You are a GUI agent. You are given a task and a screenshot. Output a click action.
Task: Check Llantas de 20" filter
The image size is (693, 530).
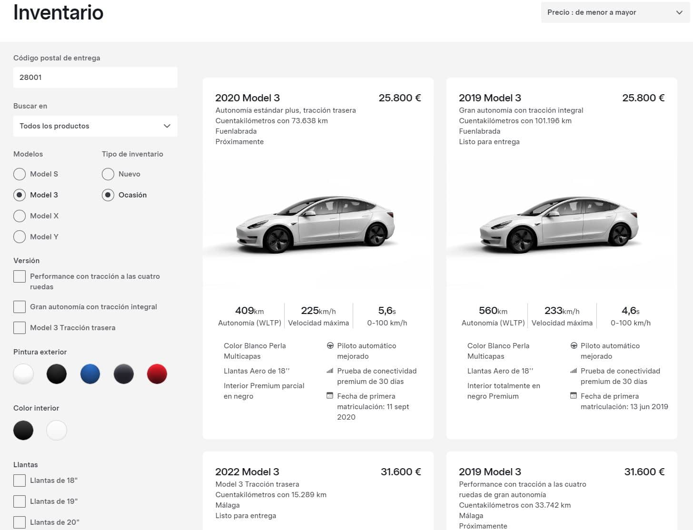pyautogui.click(x=20, y=522)
